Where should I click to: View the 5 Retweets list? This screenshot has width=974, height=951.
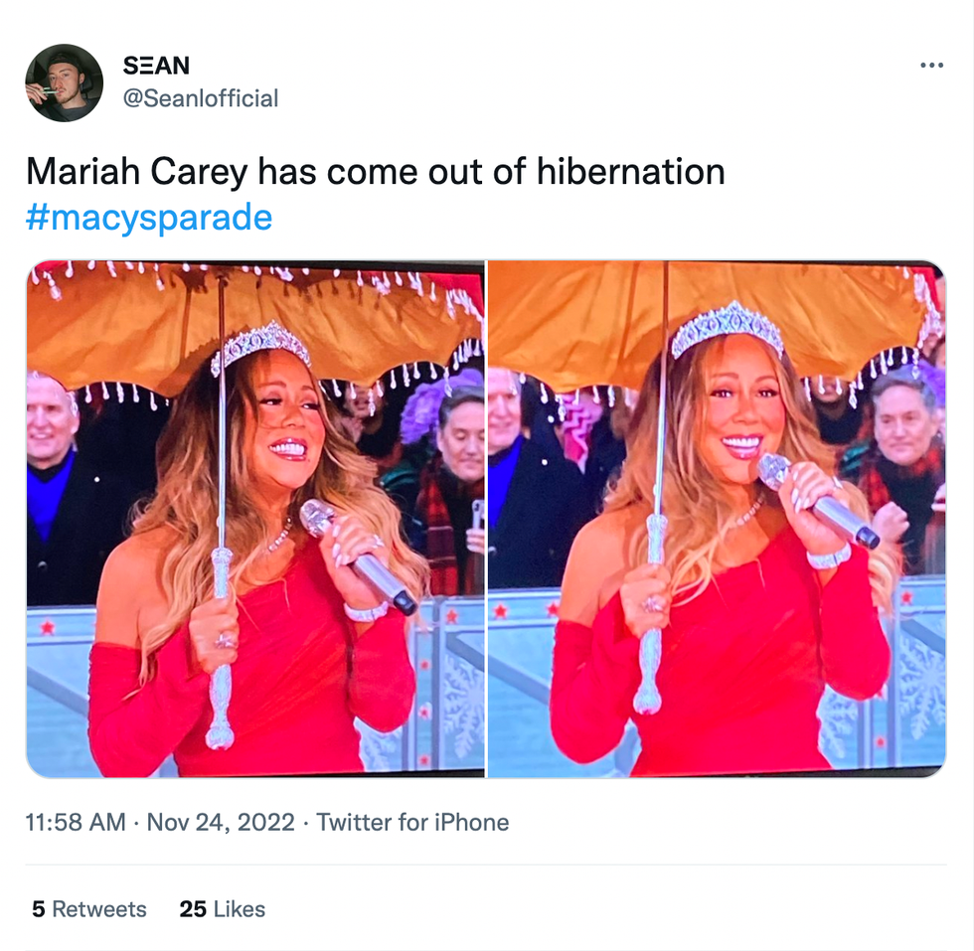[x=88, y=908]
